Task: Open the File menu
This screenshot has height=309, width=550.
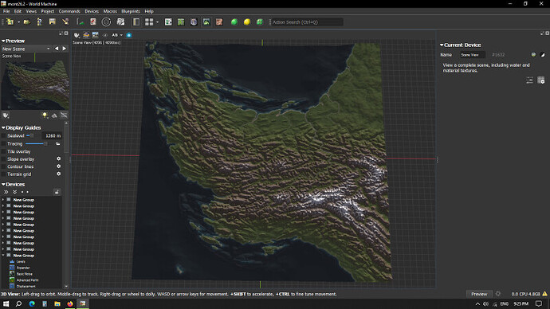Action: pos(6,11)
